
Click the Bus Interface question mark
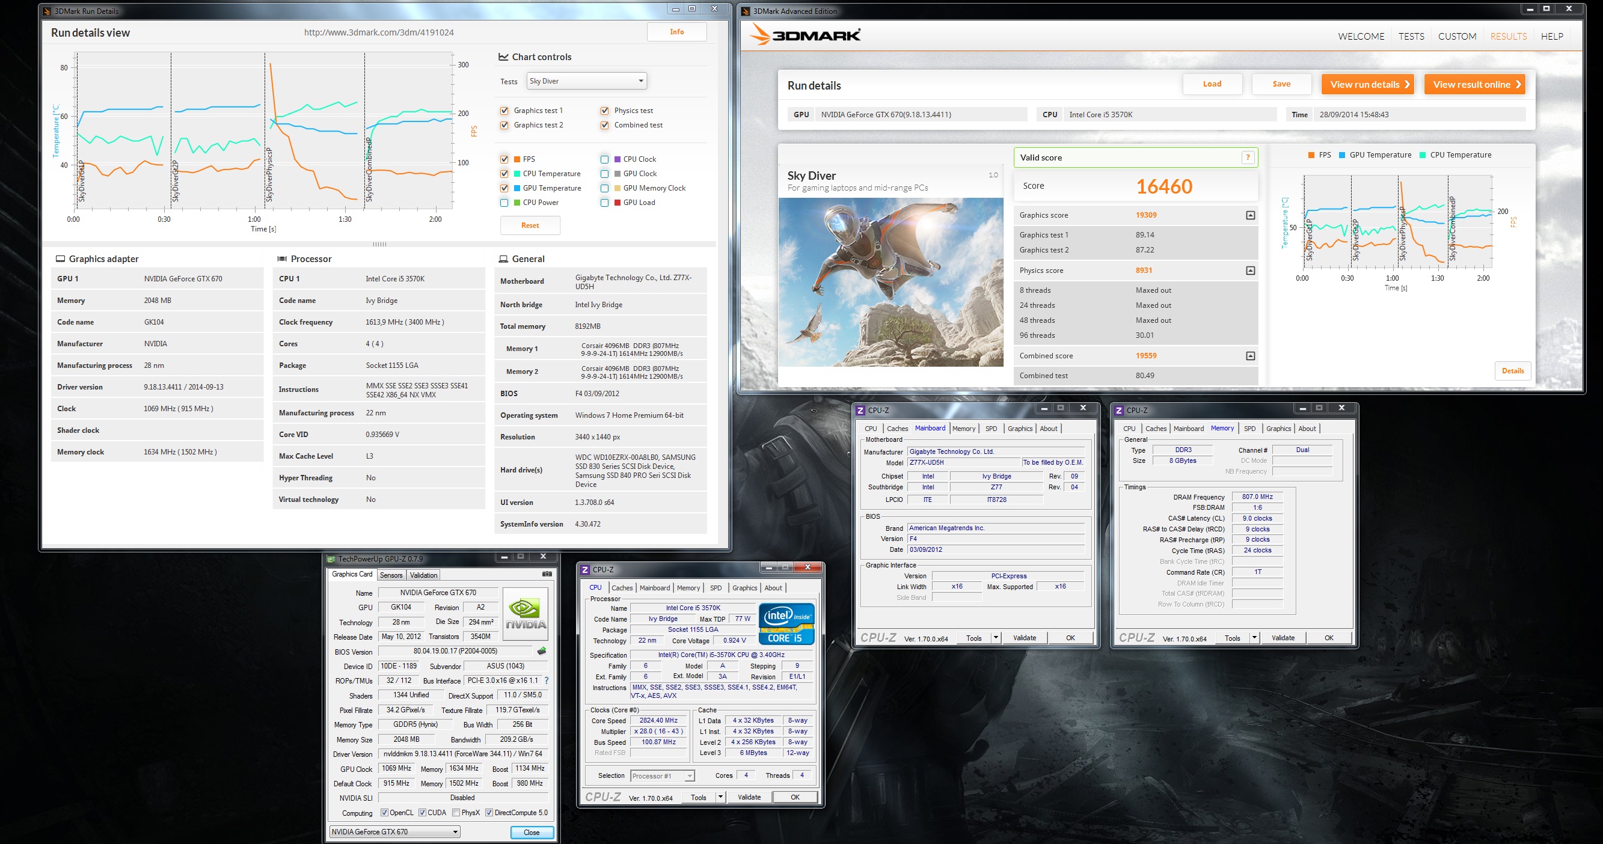547,680
